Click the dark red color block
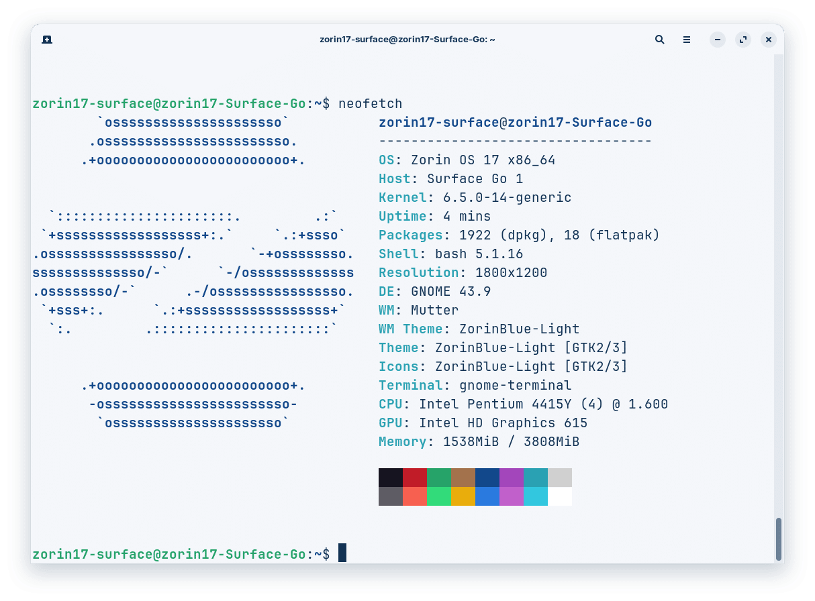815x601 pixels. (415, 478)
